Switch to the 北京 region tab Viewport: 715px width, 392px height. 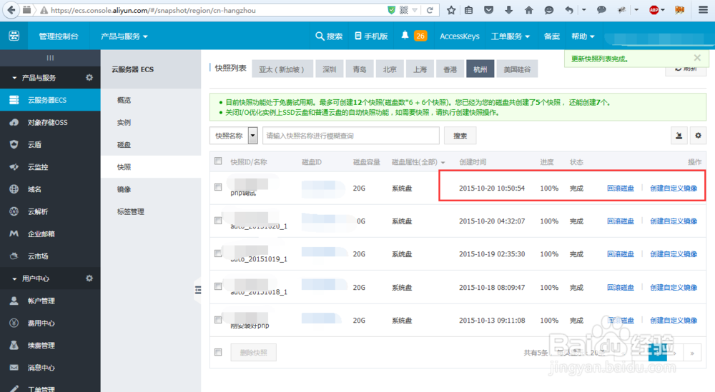point(390,69)
